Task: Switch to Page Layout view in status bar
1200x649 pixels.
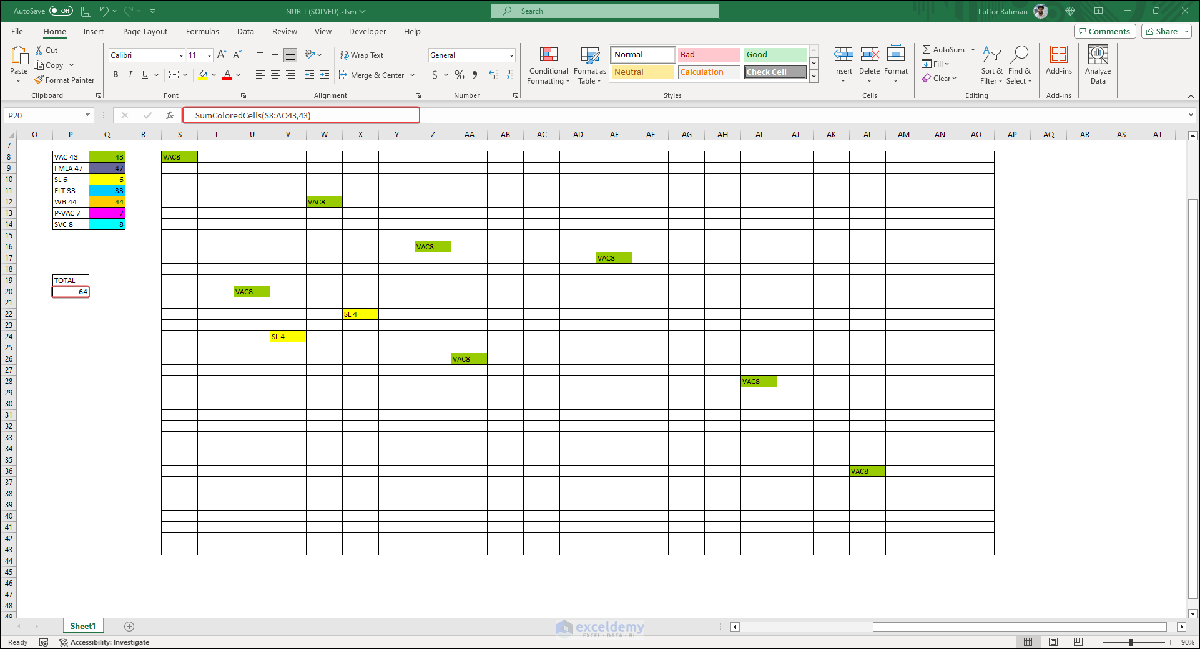Action: tap(1053, 642)
